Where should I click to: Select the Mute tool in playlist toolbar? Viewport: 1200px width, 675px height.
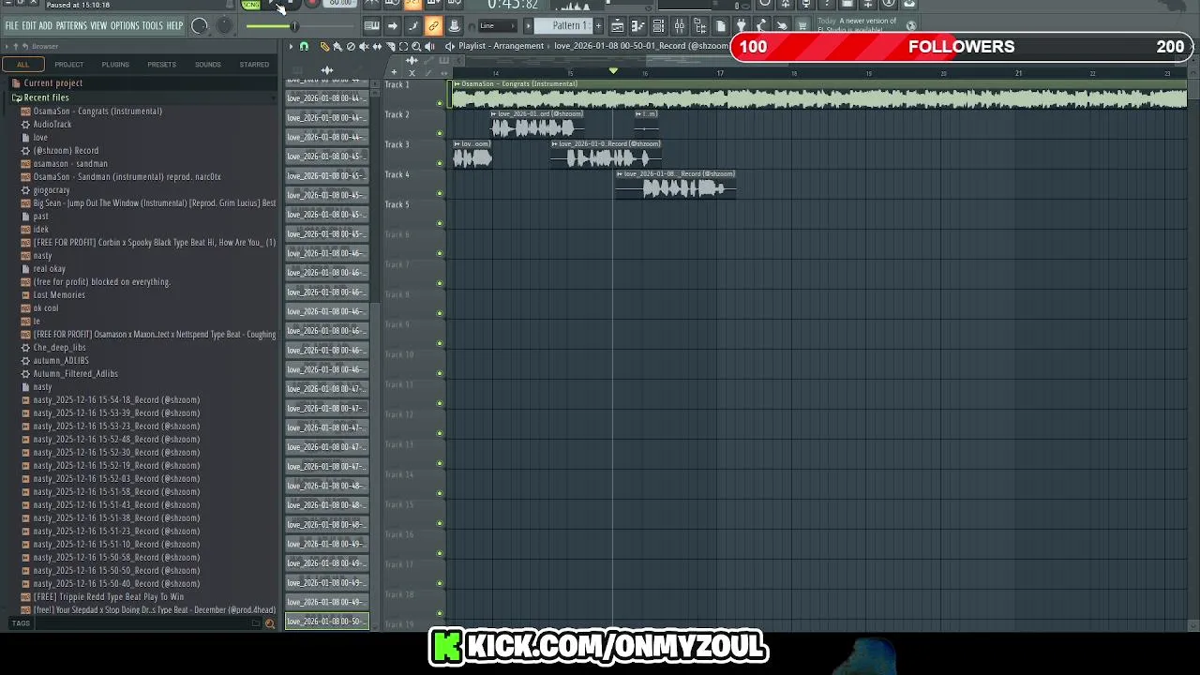pos(364,46)
